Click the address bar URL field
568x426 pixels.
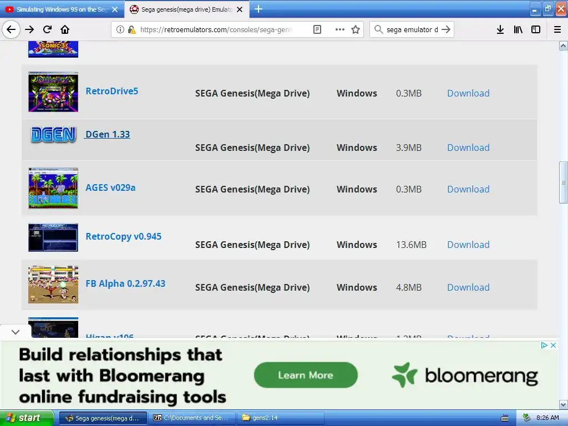point(216,29)
